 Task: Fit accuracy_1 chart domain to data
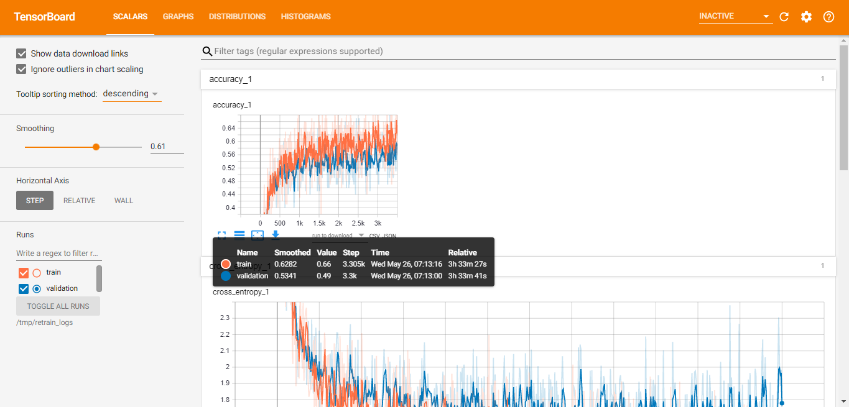257,235
